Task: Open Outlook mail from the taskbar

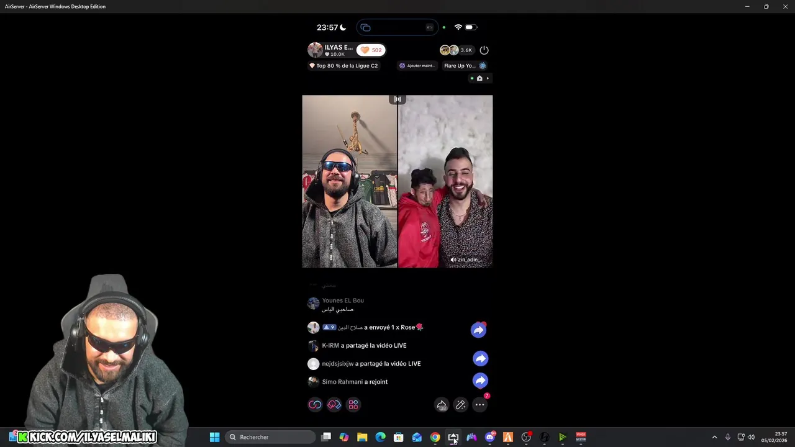Action: [417, 437]
